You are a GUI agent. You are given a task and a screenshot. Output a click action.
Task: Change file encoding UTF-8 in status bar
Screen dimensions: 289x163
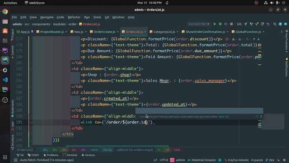click(163, 160)
